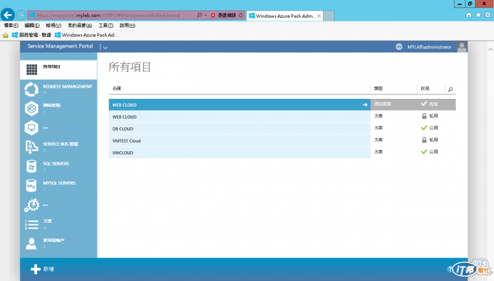Viewport: 494px width, 281px height.
Task: Open the user accounts sidebar icon
Action: [31, 243]
